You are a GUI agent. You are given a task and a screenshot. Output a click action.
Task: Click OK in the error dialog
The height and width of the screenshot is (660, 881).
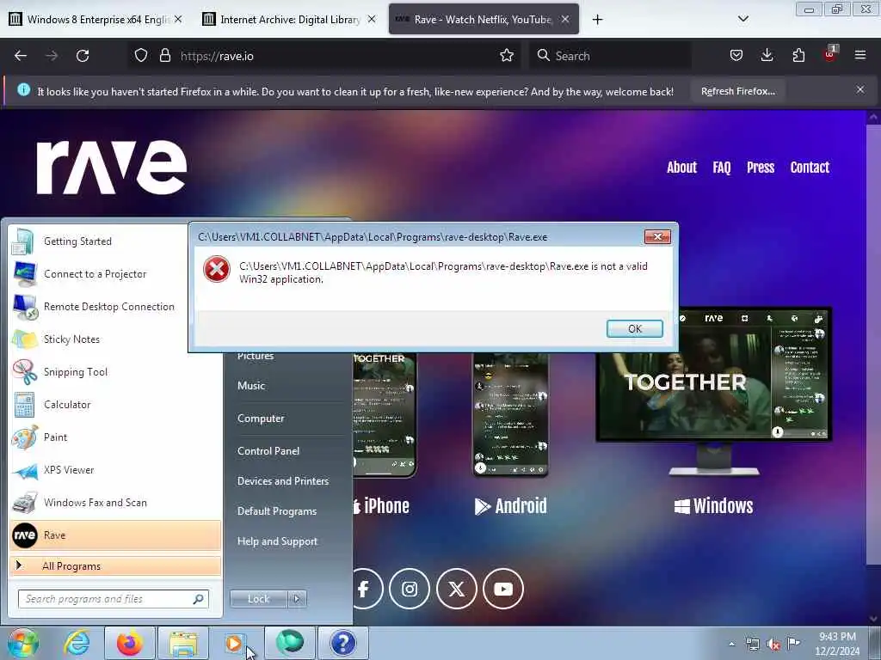point(634,329)
